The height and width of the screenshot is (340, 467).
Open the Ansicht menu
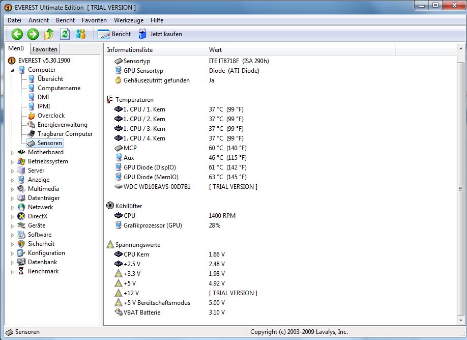39,20
